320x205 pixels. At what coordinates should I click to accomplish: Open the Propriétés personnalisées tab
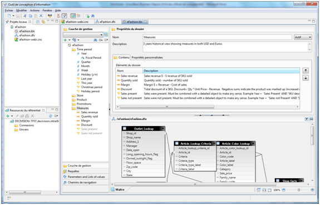(147, 57)
